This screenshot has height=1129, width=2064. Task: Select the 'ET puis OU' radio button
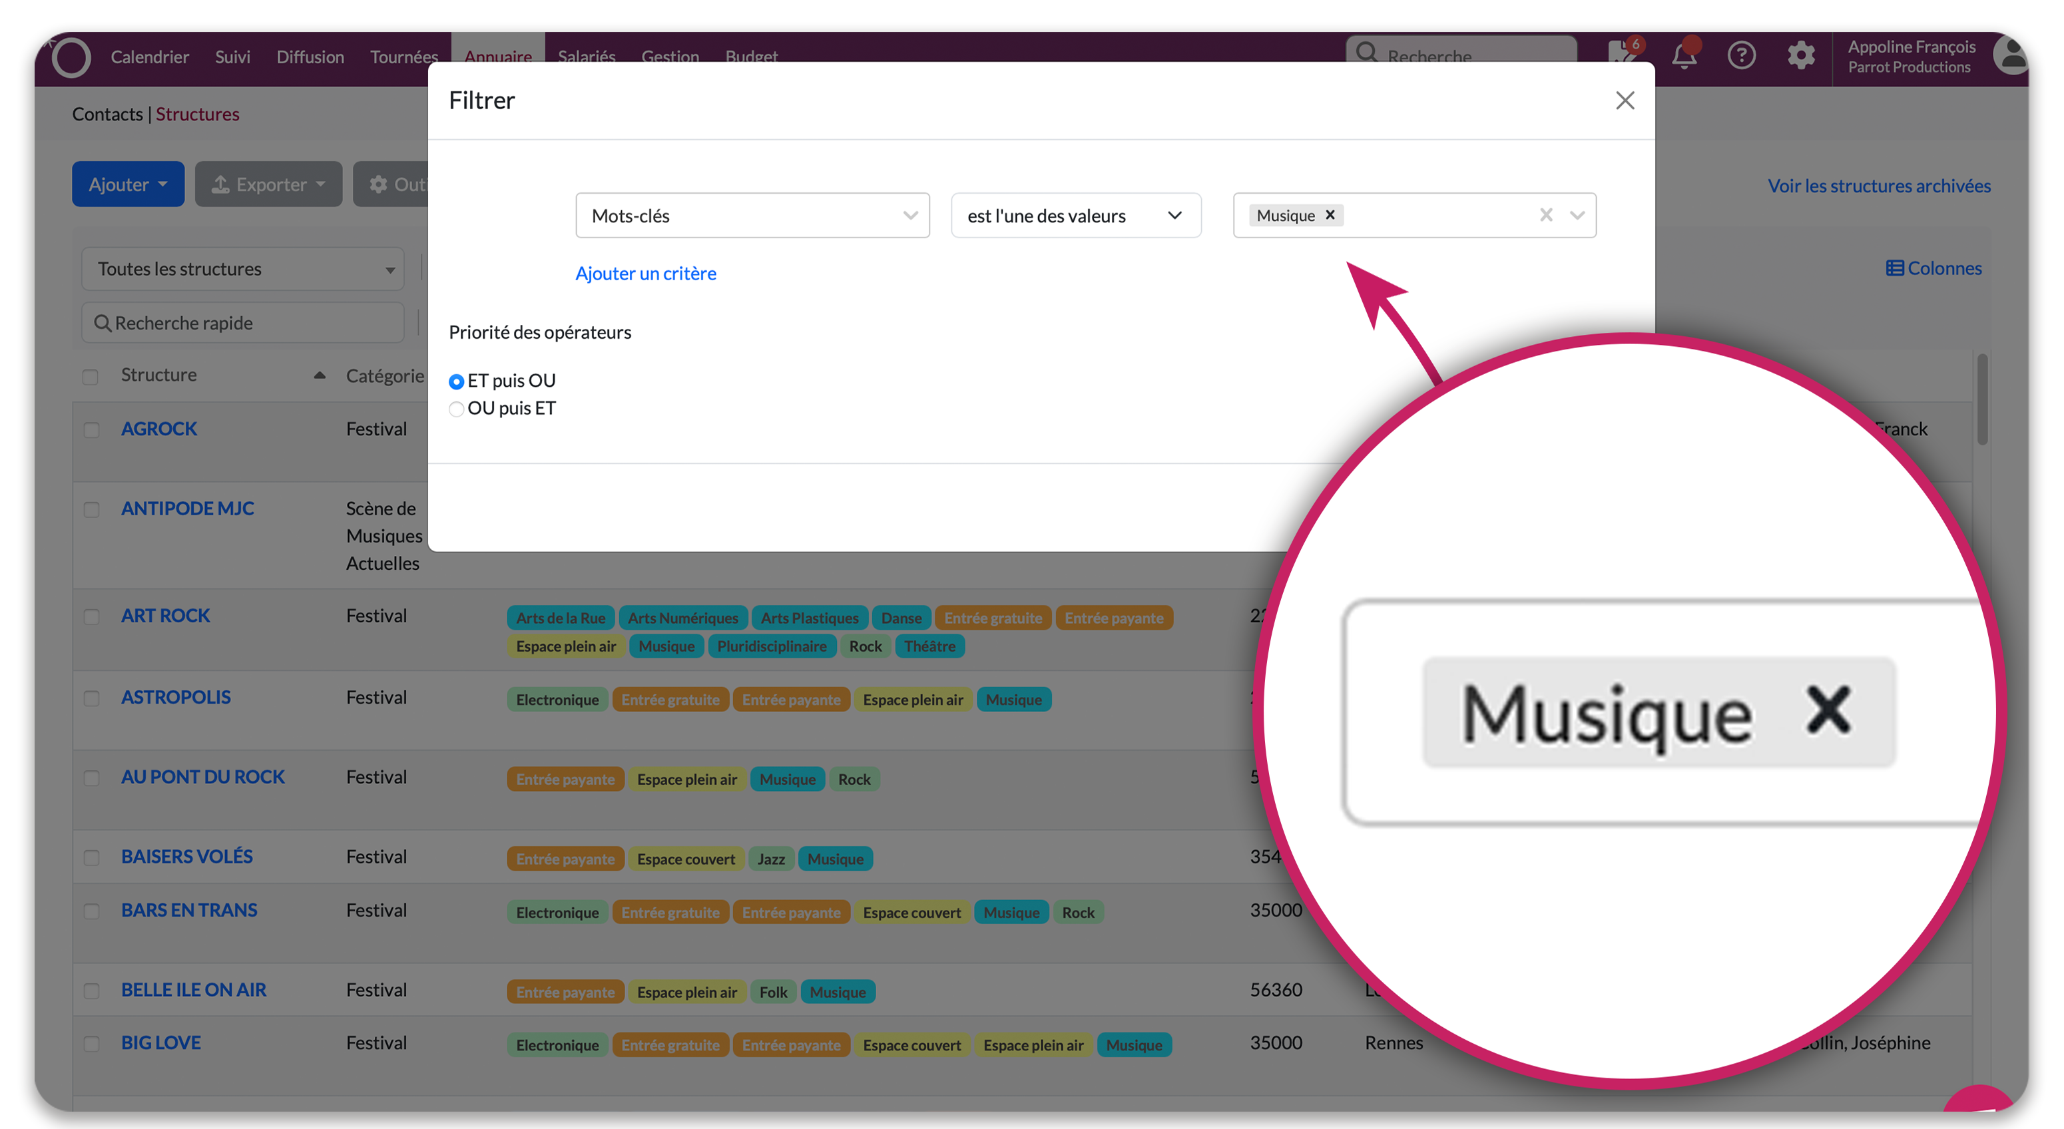tap(457, 379)
